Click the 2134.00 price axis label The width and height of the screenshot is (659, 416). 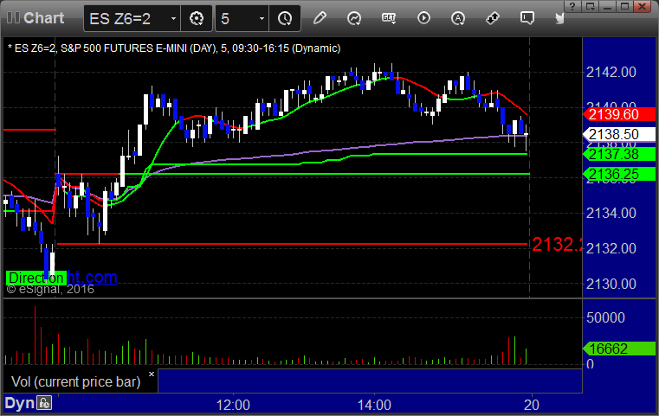tap(611, 214)
